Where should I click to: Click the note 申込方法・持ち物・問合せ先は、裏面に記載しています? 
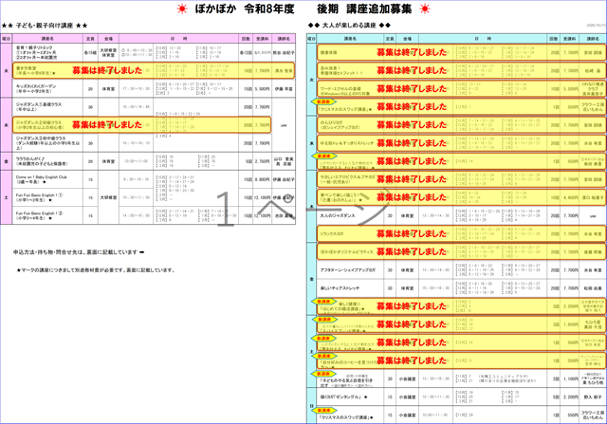point(79,252)
